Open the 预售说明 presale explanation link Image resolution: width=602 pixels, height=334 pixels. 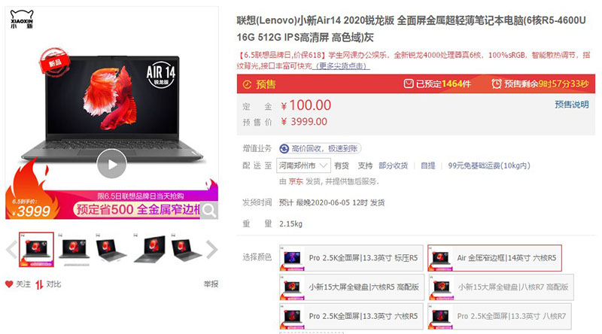tap(572, 105)
